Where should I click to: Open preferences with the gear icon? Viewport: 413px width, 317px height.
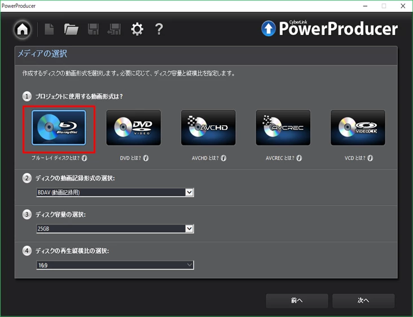coord(137,29)
